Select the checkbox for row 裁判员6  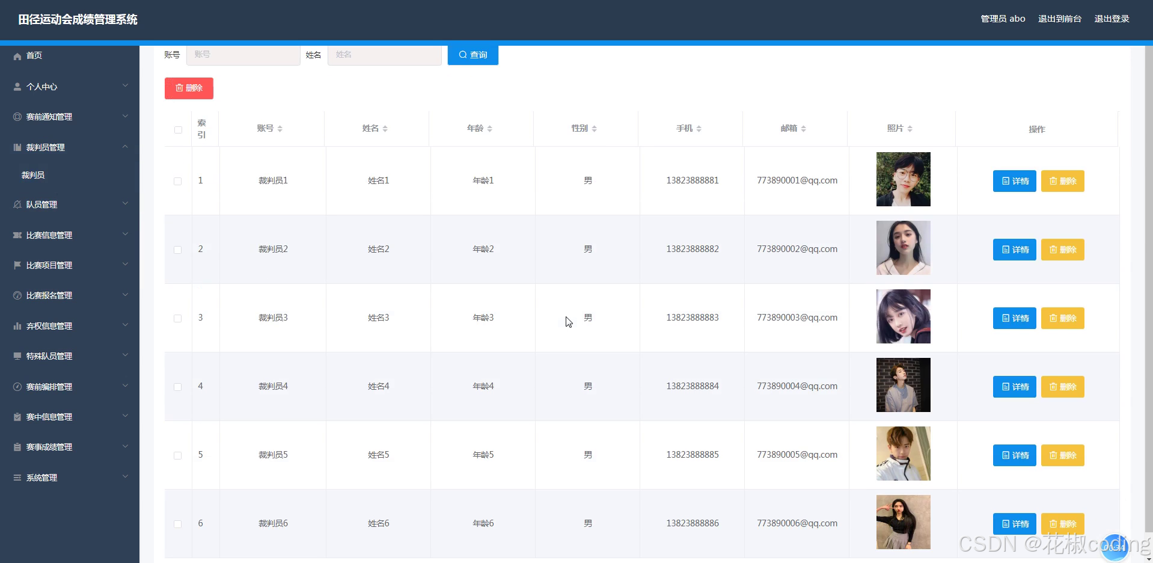[178, 524]
